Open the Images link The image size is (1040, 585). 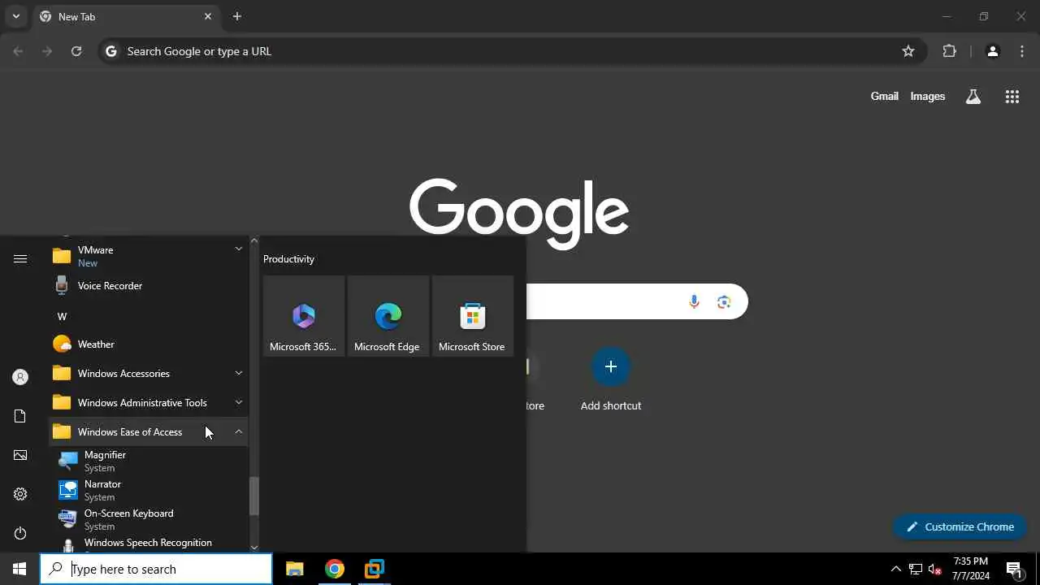tap(927, 96)
